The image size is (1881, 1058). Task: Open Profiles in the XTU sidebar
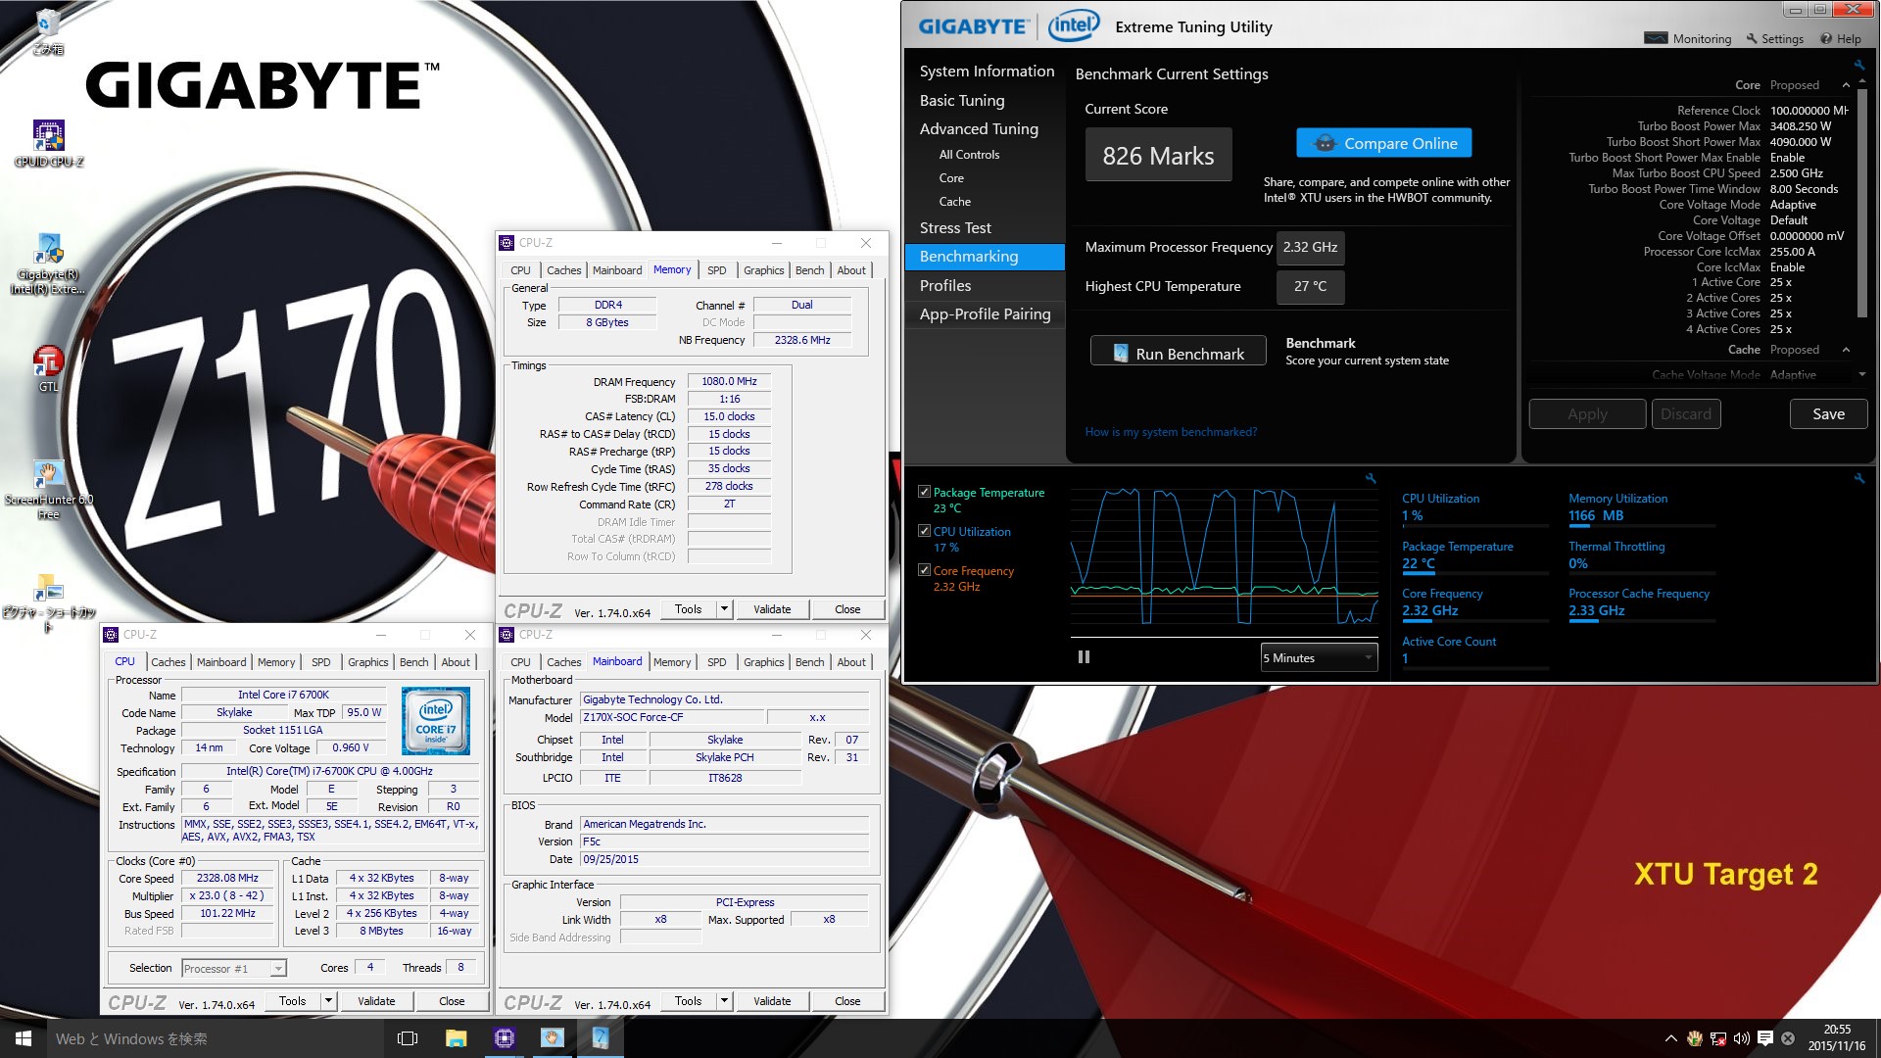945,285
